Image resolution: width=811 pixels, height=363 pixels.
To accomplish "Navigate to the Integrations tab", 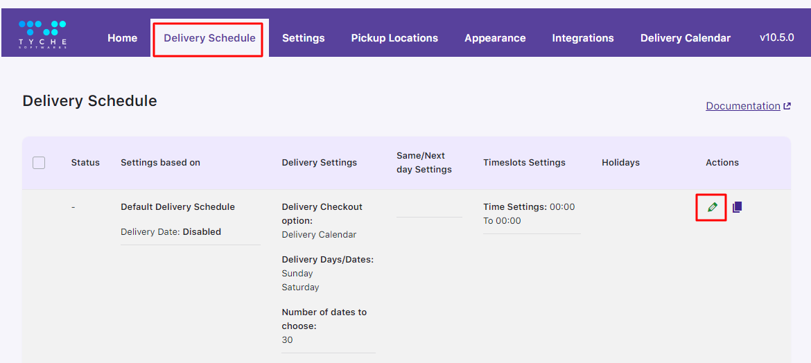I will 583,38.
